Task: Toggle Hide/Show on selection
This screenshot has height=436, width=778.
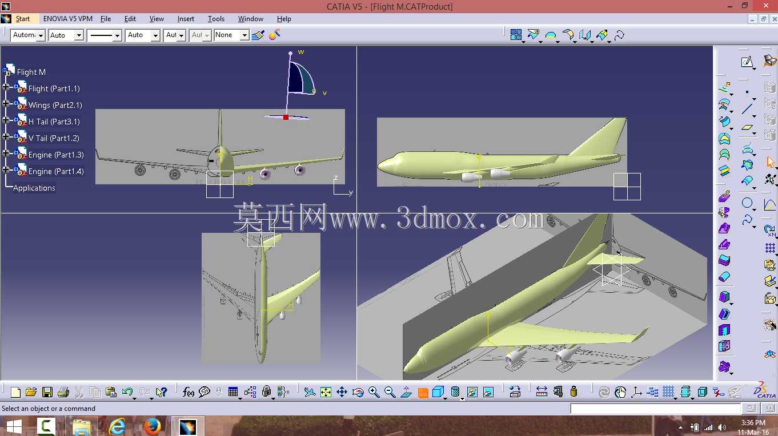Action: point(472,392)
